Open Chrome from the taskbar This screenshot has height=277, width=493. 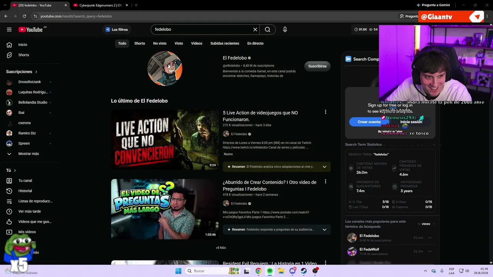click(x=258, y=271)
